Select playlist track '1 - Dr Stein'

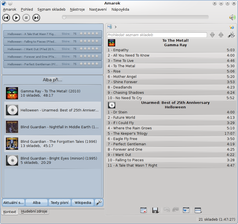click(171, 112)
